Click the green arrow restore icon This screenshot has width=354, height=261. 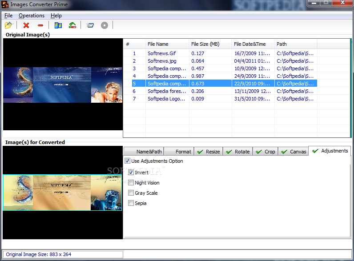[72, 25]
